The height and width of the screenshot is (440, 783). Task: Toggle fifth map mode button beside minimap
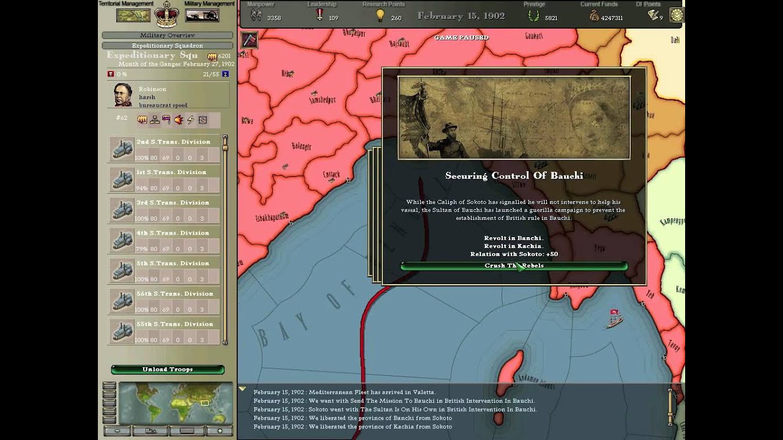[109, 420]
